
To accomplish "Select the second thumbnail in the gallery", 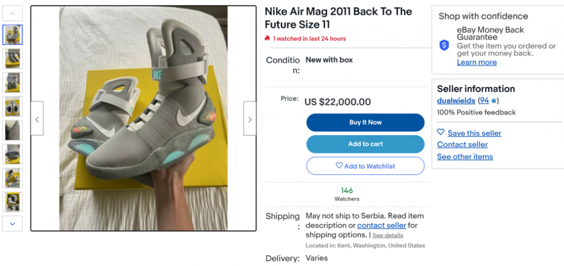I will point(12,59).
